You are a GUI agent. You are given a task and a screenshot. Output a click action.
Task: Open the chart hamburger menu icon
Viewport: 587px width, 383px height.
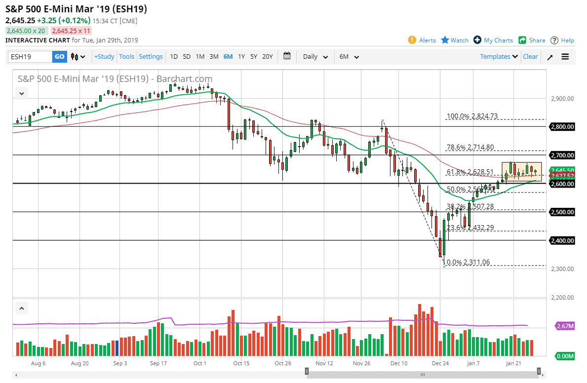tap(565, 57)
